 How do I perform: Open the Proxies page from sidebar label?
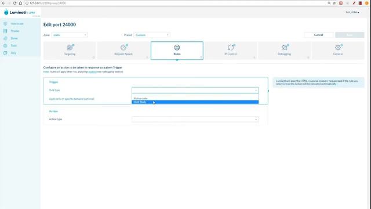15,31
